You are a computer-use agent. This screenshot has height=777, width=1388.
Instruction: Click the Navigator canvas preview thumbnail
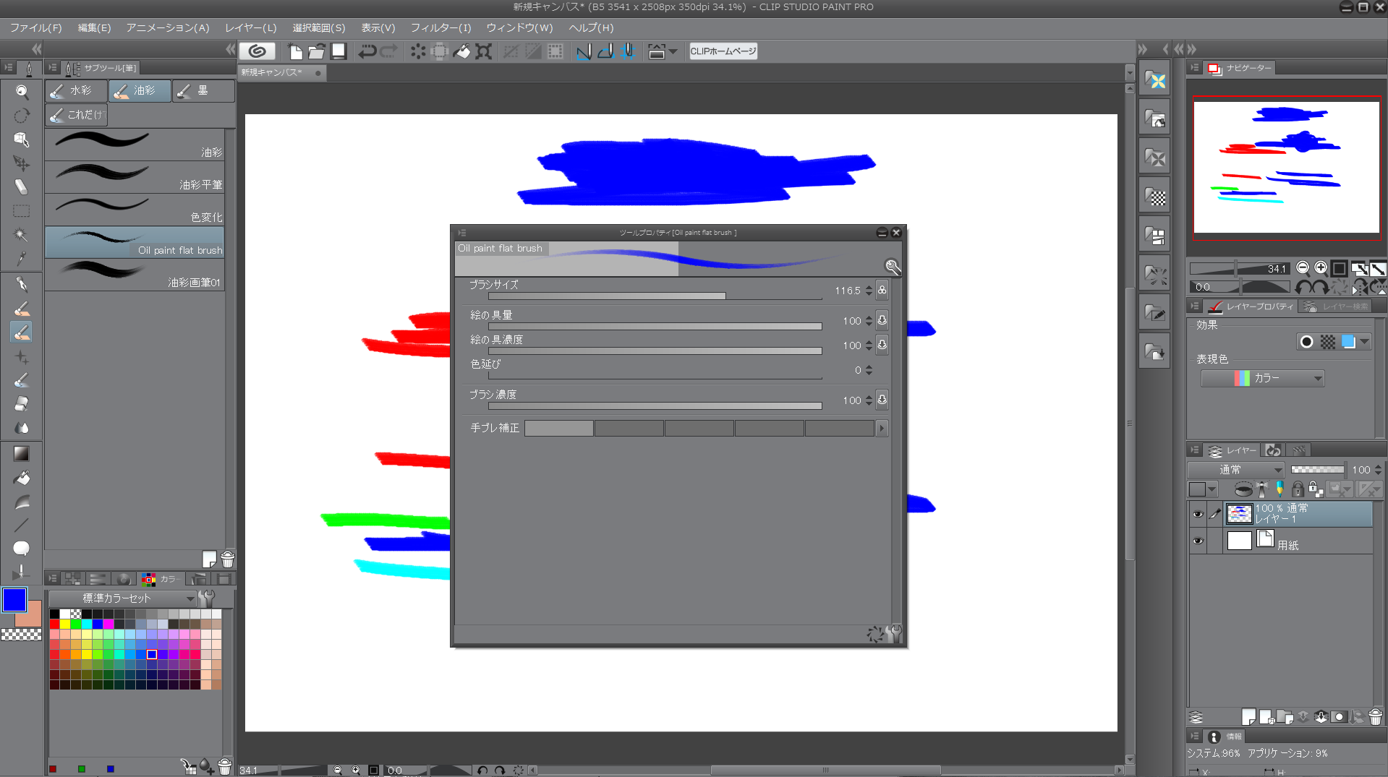coord(1287,168)
